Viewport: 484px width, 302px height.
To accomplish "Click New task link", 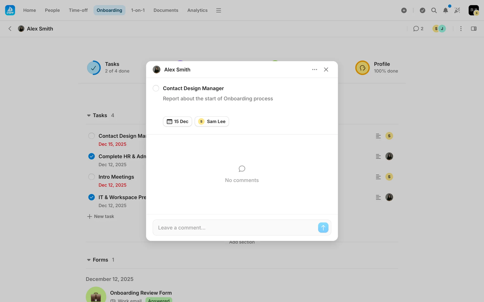I will click(101, 216).
